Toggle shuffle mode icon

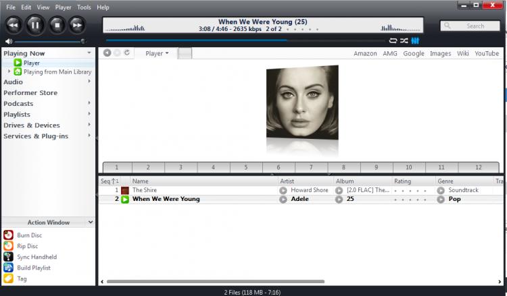coord(404,40)
